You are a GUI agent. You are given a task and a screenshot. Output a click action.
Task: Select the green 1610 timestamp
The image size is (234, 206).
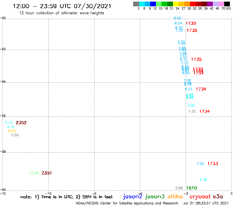[x=192, y=188]
